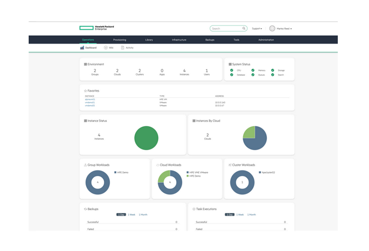Image resolution: width=369 pixels, height=251 pixels.
Task: Click the Favorites star icon
Action: 85,91
